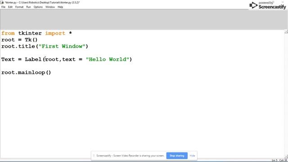Click the 'import' keyword in the code
Screen dimensions: 288x162
coord(55,33)
